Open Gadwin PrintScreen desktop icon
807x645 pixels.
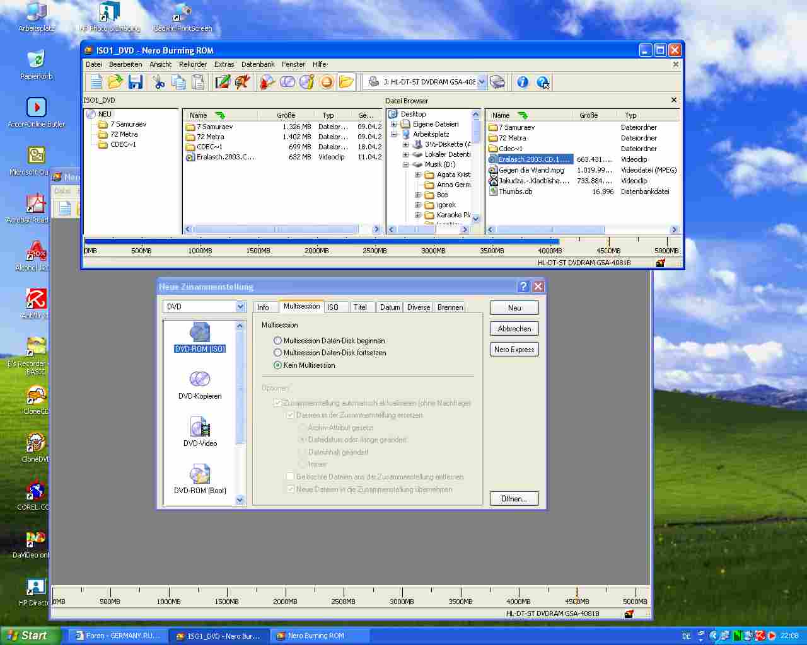(x=182, y=18)
